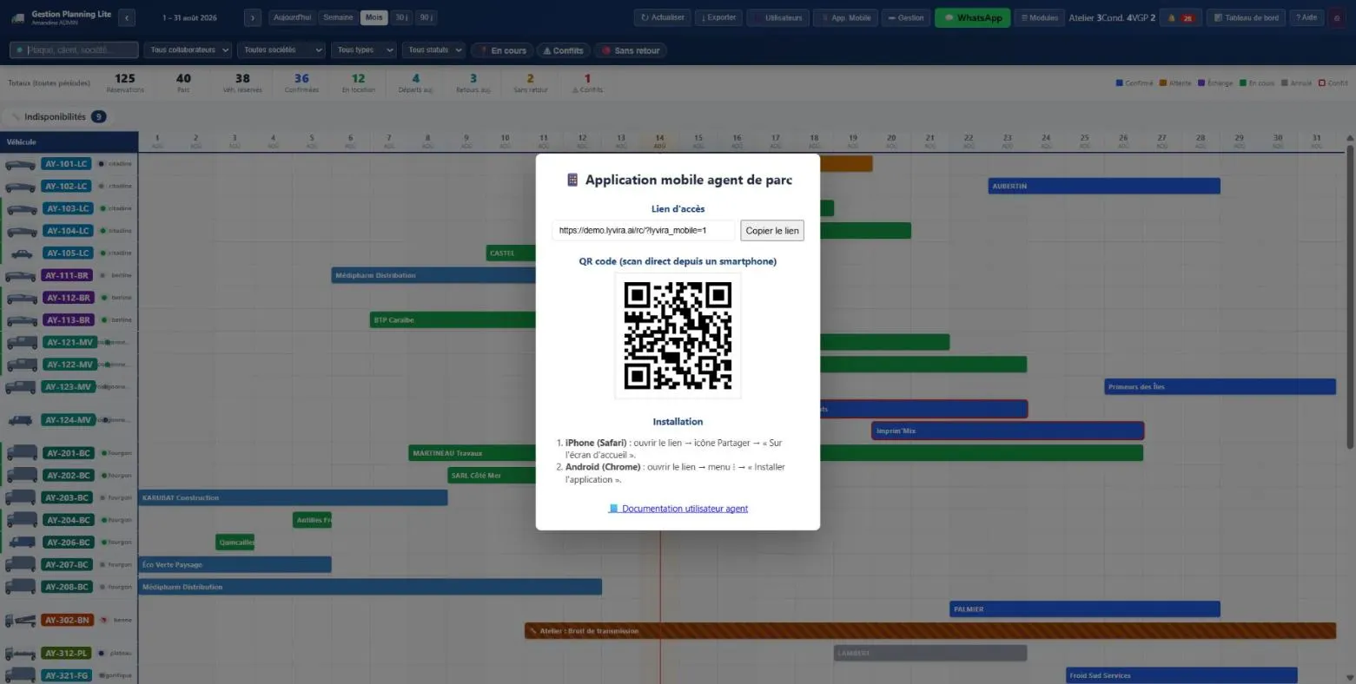This screenshot has width=1356, height=684.
Task: Click the App. Mobile button
Action: pyautogui.click(x=845, y=17)
